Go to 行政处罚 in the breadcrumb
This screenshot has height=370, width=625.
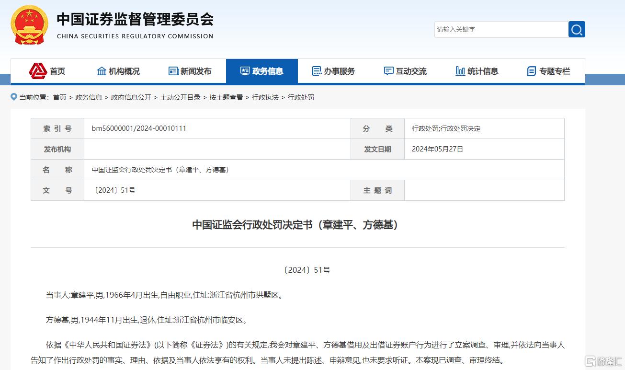point(301,97)
